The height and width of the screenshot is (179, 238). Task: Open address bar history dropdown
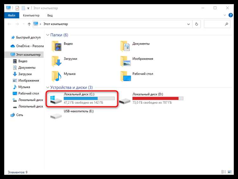click(188, 24)
